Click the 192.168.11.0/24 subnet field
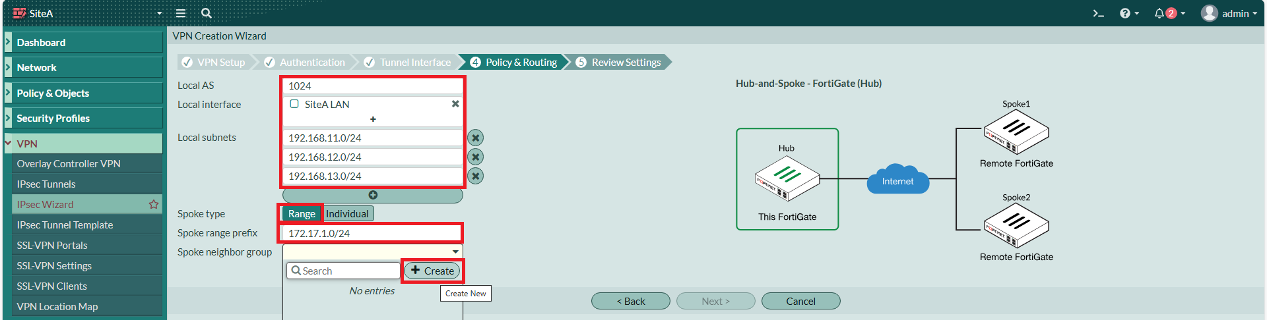This screenshot has height=320, width=1267. click(x=373, y=138)
